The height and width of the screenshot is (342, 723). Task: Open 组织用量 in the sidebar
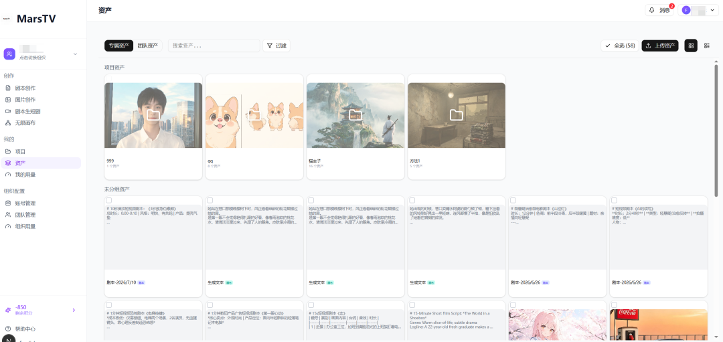[x=25, y=226]
